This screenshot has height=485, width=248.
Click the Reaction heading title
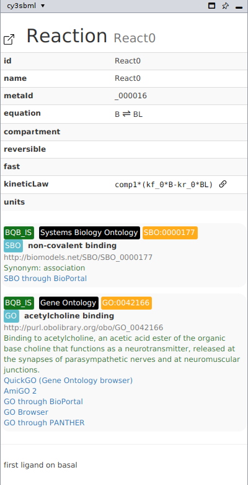[67, 36]
